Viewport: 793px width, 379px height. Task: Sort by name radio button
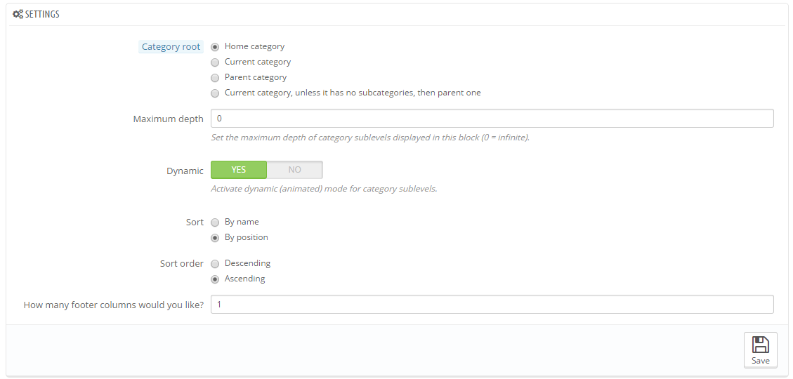coord(215,222)
